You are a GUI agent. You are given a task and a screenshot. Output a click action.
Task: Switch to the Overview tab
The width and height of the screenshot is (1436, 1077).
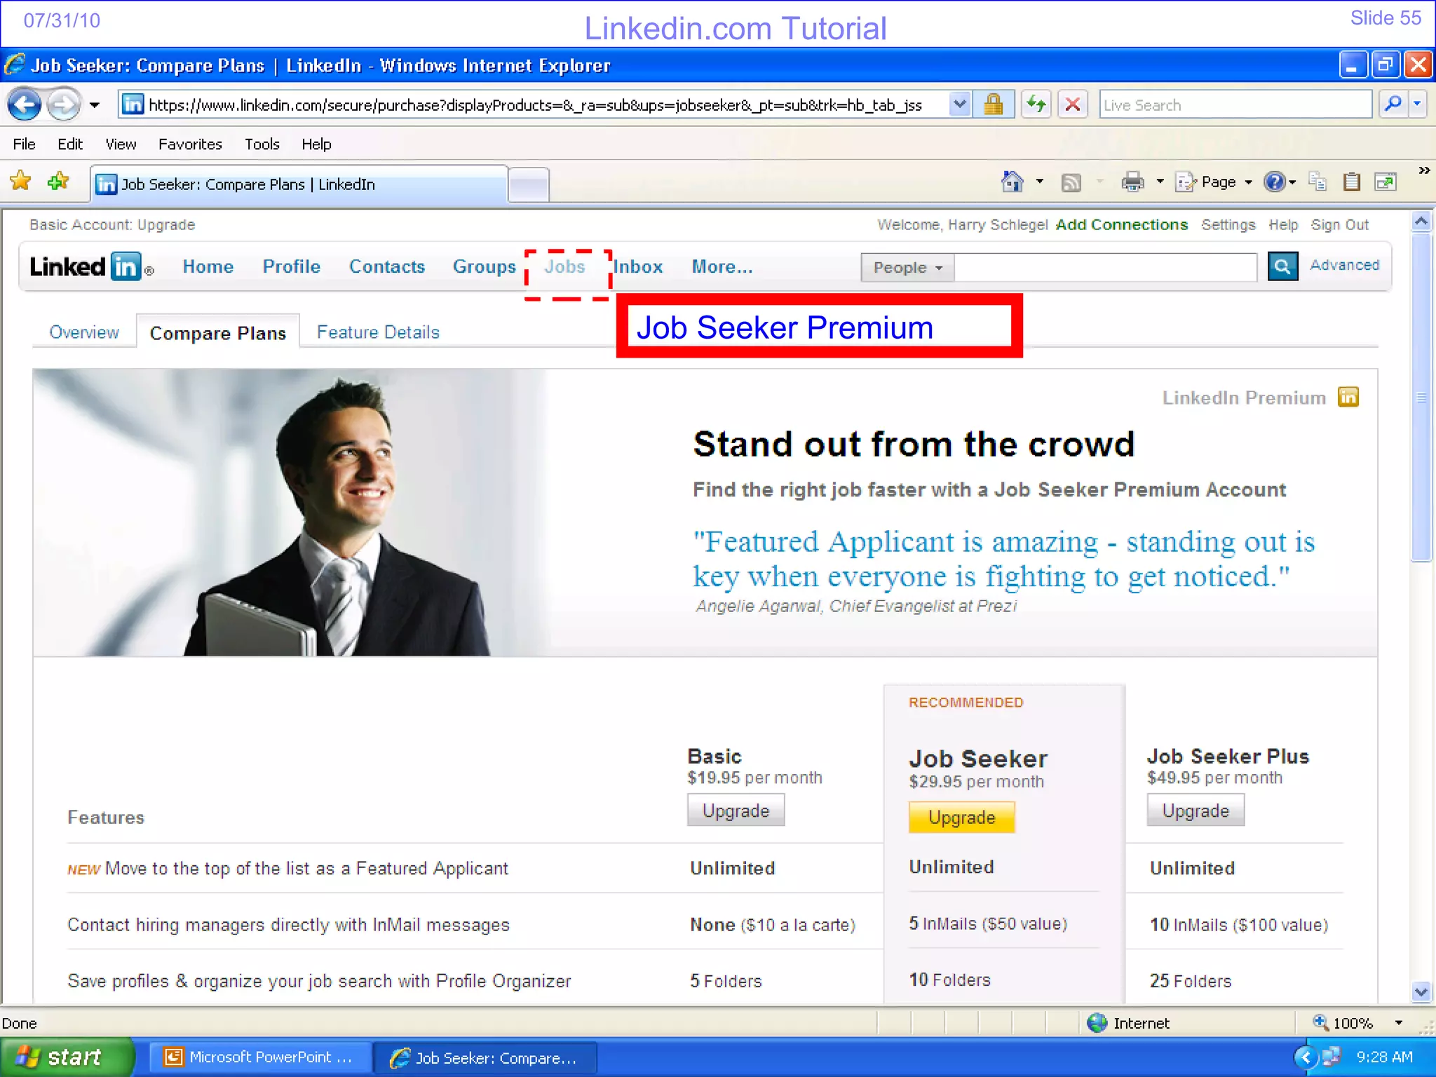click(84, 332)
